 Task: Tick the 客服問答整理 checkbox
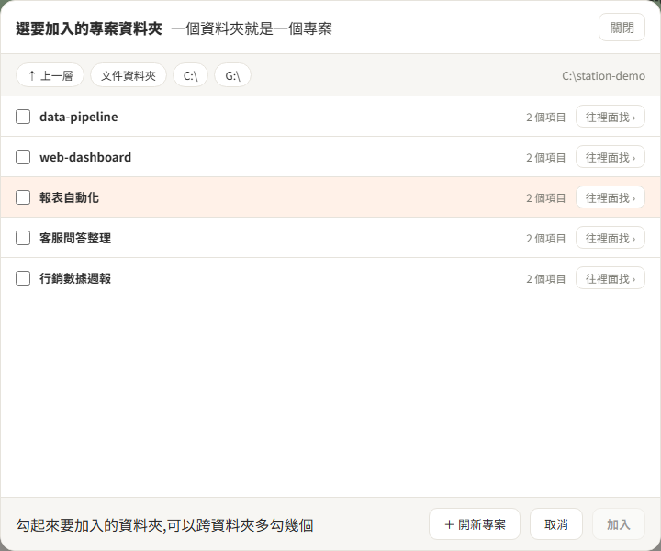[23, 238]
